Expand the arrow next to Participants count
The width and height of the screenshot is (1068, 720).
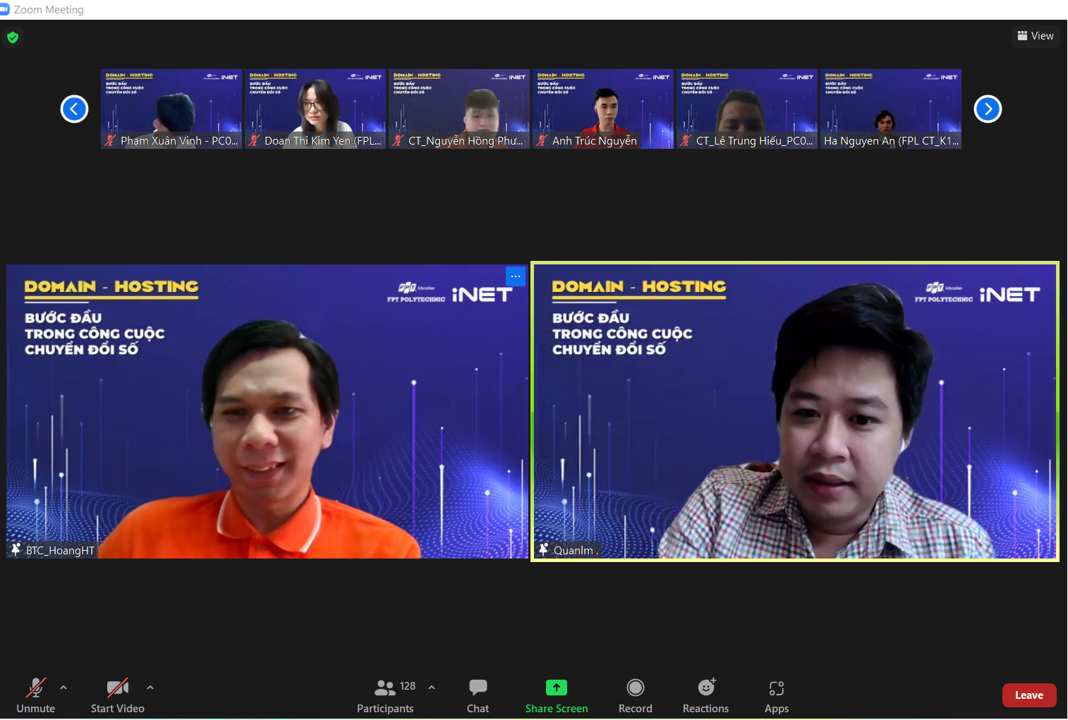click(432, 688)
